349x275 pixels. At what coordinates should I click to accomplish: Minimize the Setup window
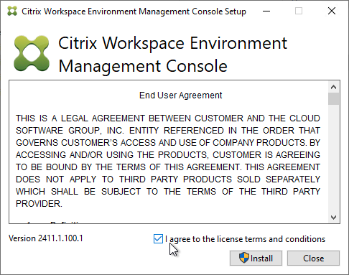click(x=266, y=11)
